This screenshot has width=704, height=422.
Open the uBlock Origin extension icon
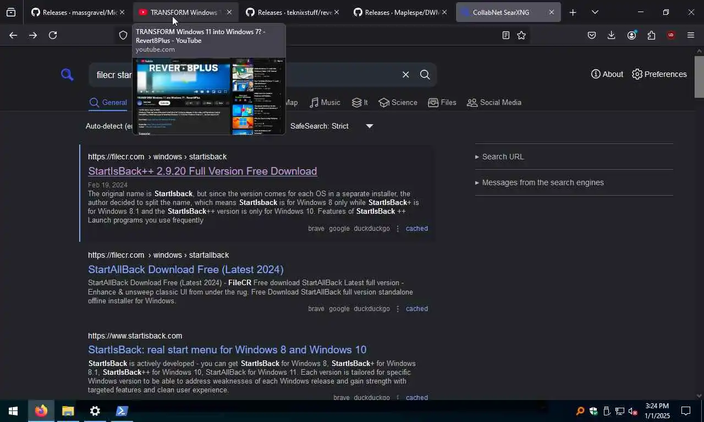pos(671,35)
